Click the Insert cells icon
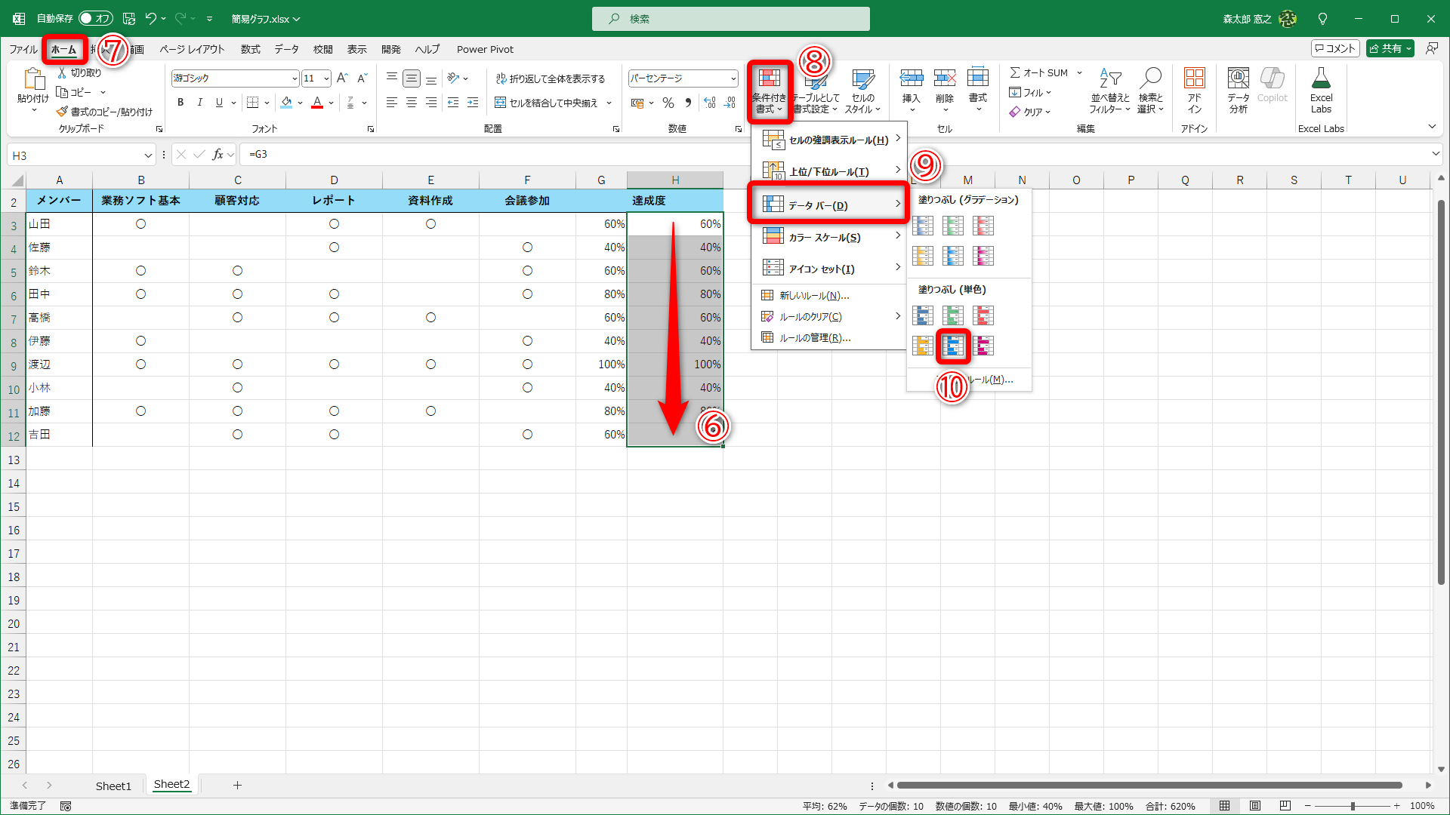The height and width of the screenshot is (815, 1450). 912,78
